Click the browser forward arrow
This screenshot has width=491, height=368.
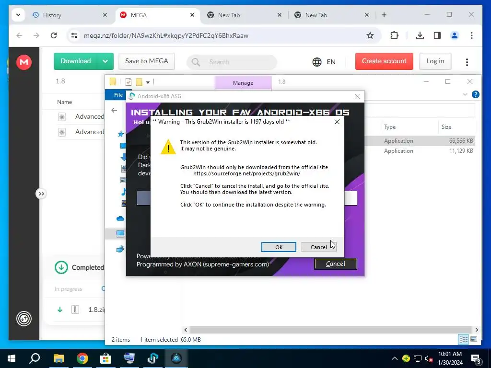pos(36,35)
